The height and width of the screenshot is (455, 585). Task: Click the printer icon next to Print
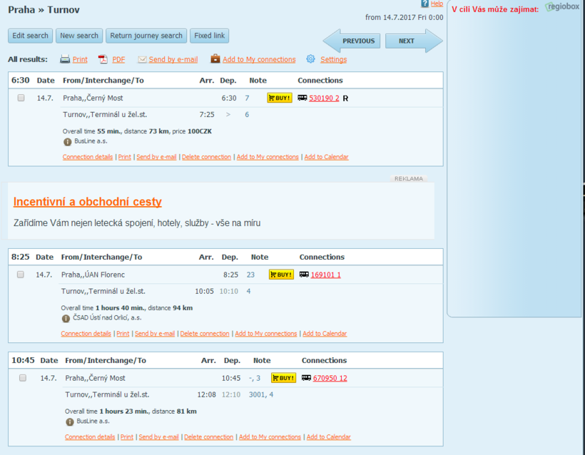65,59
